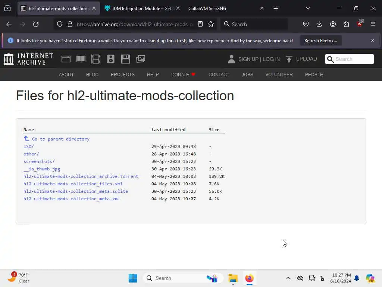Open the PEOPLE menu item
The width and height of the screenshot is (382, 287).
pyautogui.click(x=314, y=75)
